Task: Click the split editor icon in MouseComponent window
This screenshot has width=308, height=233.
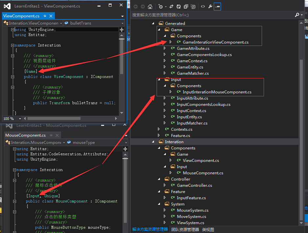Action: [x=125, y=149]
